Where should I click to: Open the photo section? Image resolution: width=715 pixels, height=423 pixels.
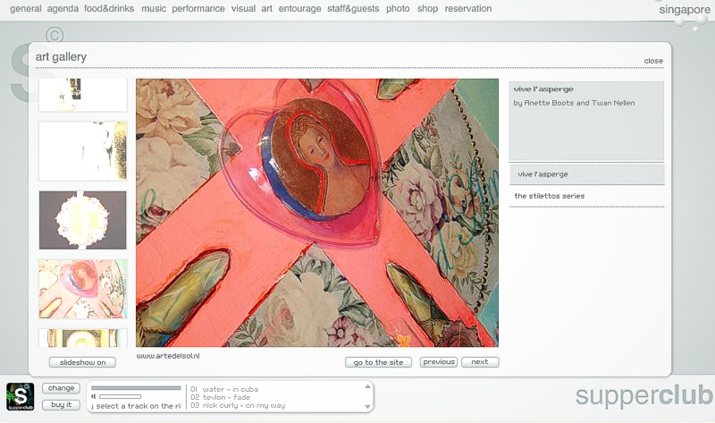[398, 9]
